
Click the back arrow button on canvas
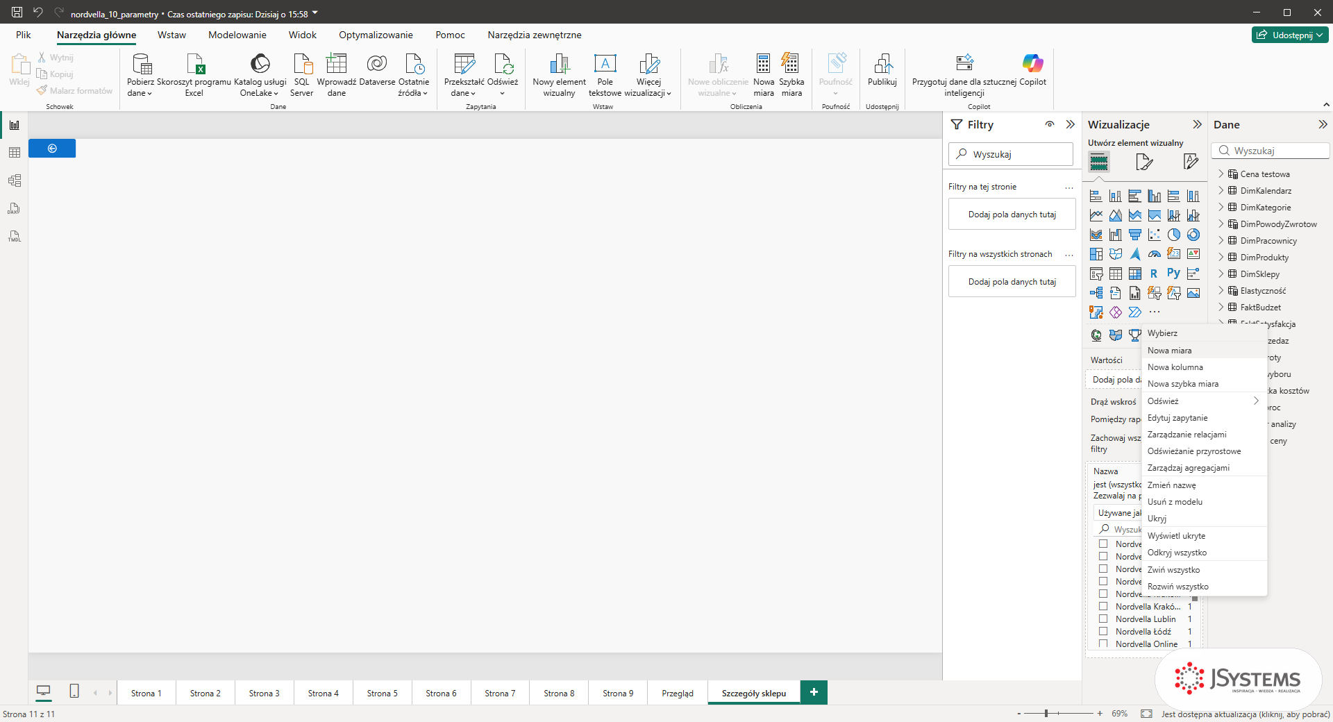click(52, 149)
